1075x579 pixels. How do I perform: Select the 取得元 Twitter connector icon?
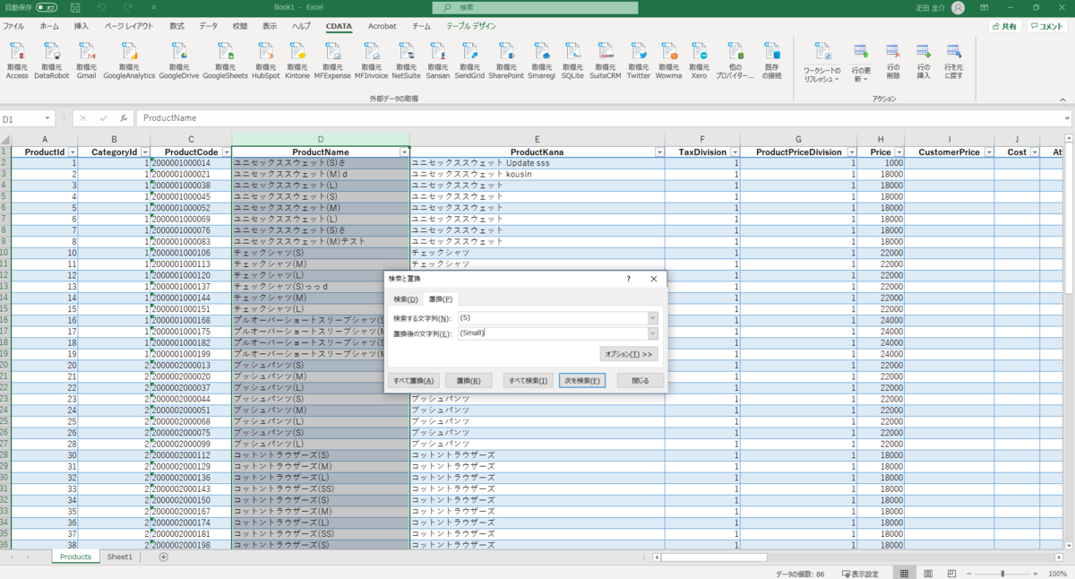[638, 61]
